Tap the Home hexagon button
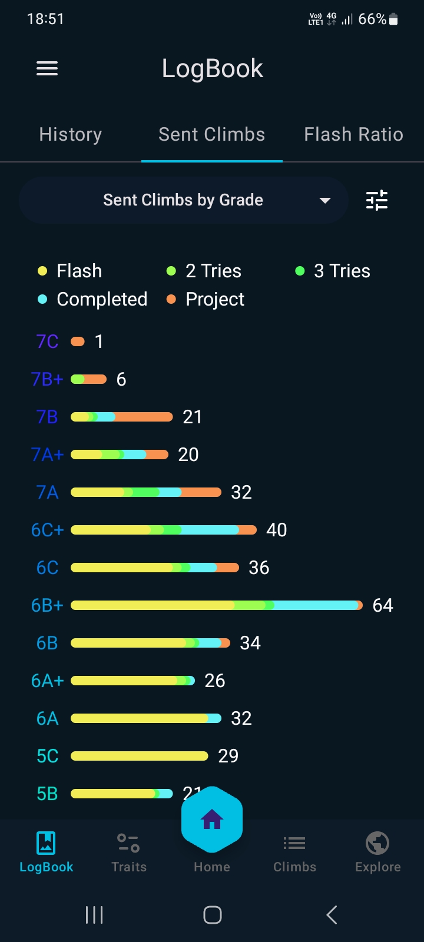 pos(212,820)
